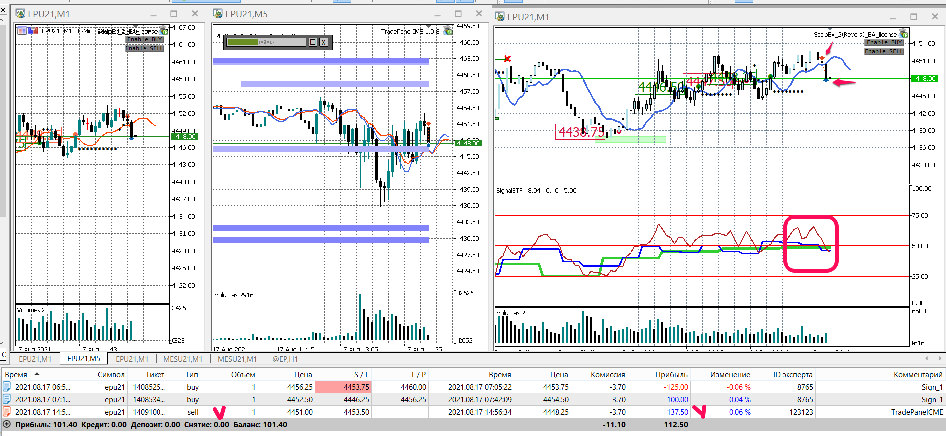Click deal icon of the 07:1... buy row
Screen dimensions: 946x436
(7, 399)
